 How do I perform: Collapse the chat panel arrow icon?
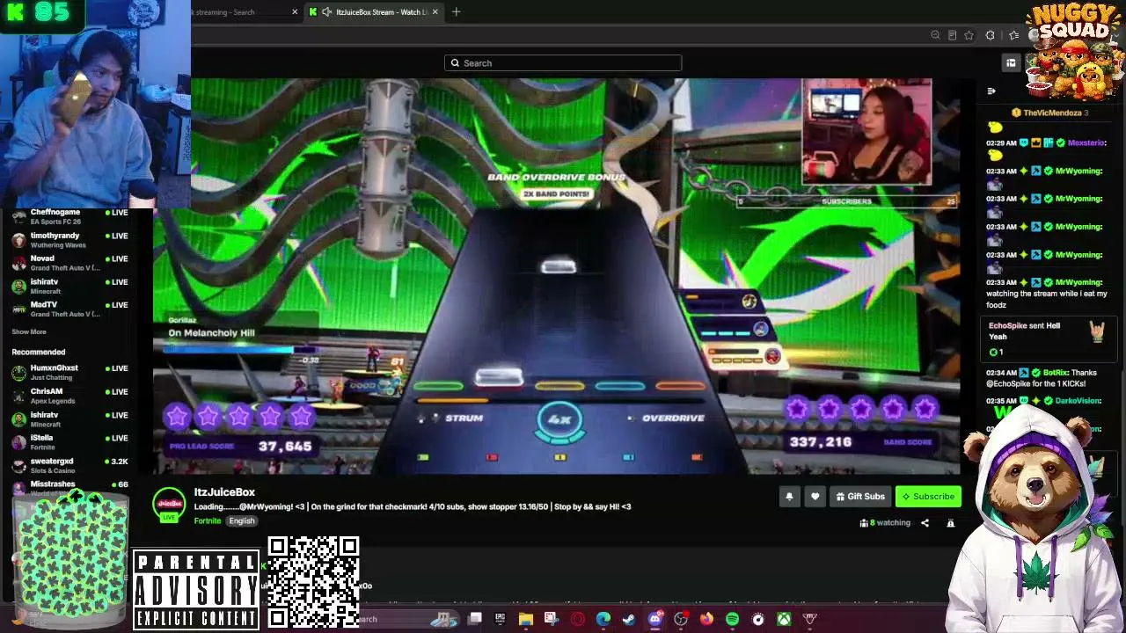click(991, 91)
